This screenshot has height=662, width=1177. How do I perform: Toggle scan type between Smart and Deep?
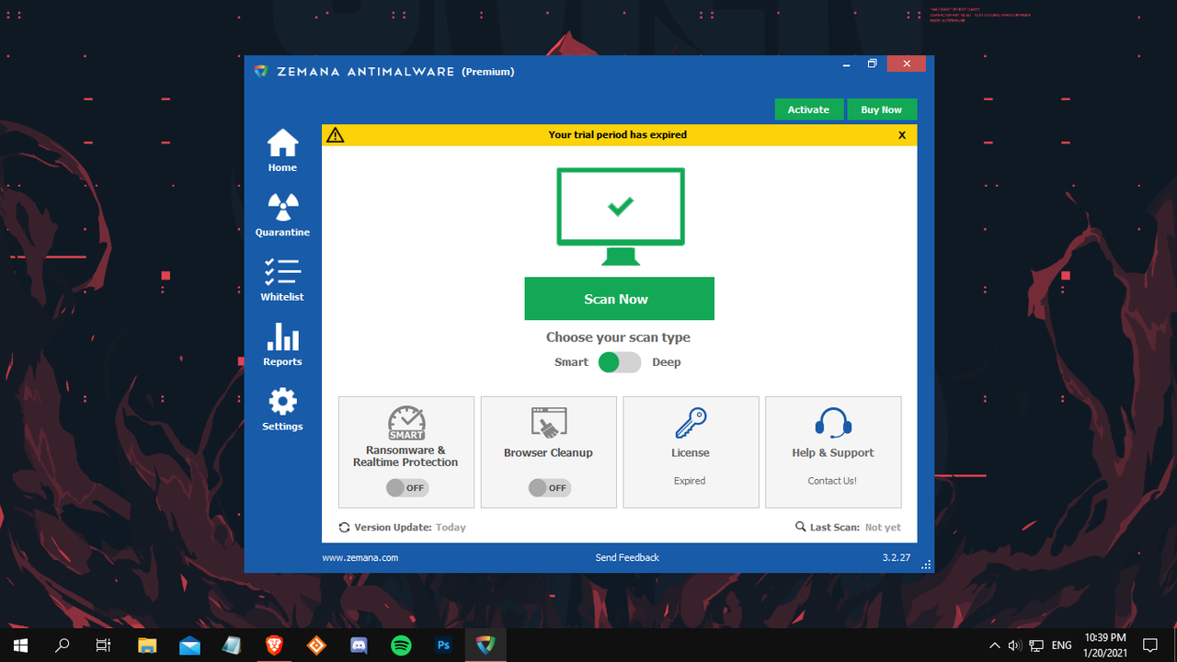(620, 362)
